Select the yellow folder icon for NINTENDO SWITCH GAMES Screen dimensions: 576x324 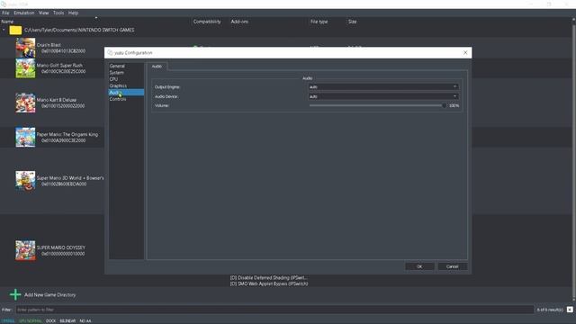click(x=15, y=30)
